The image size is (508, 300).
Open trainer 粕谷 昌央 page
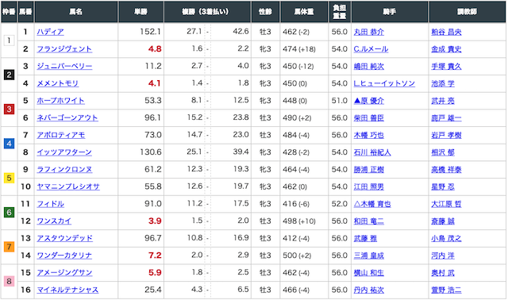pyautogui.click(x=446, y=32)
